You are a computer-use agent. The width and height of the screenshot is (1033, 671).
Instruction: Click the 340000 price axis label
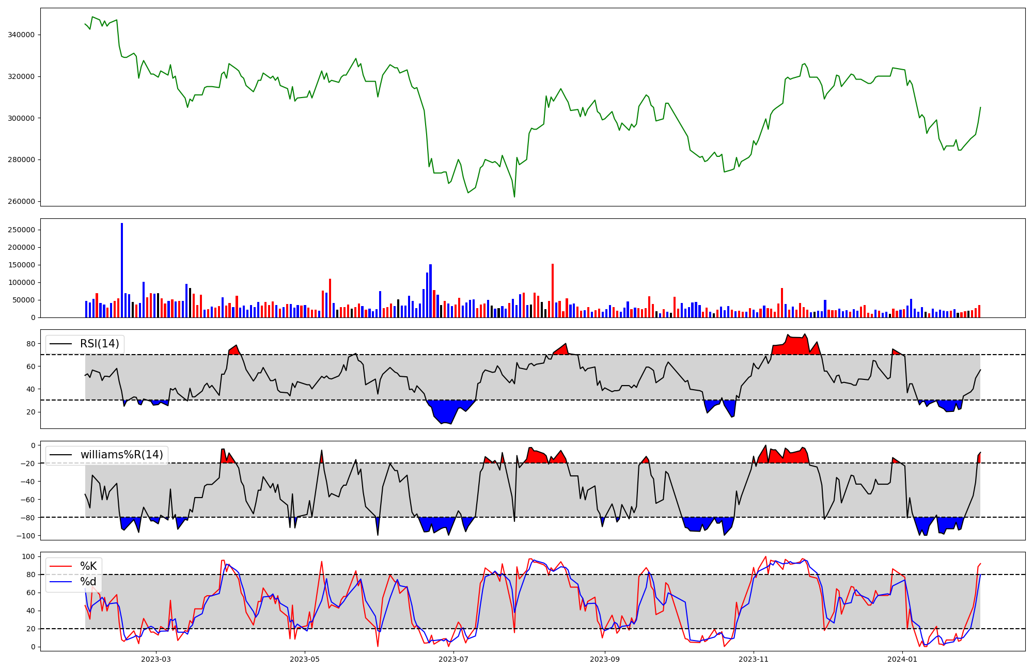click(x=21, y=35)
